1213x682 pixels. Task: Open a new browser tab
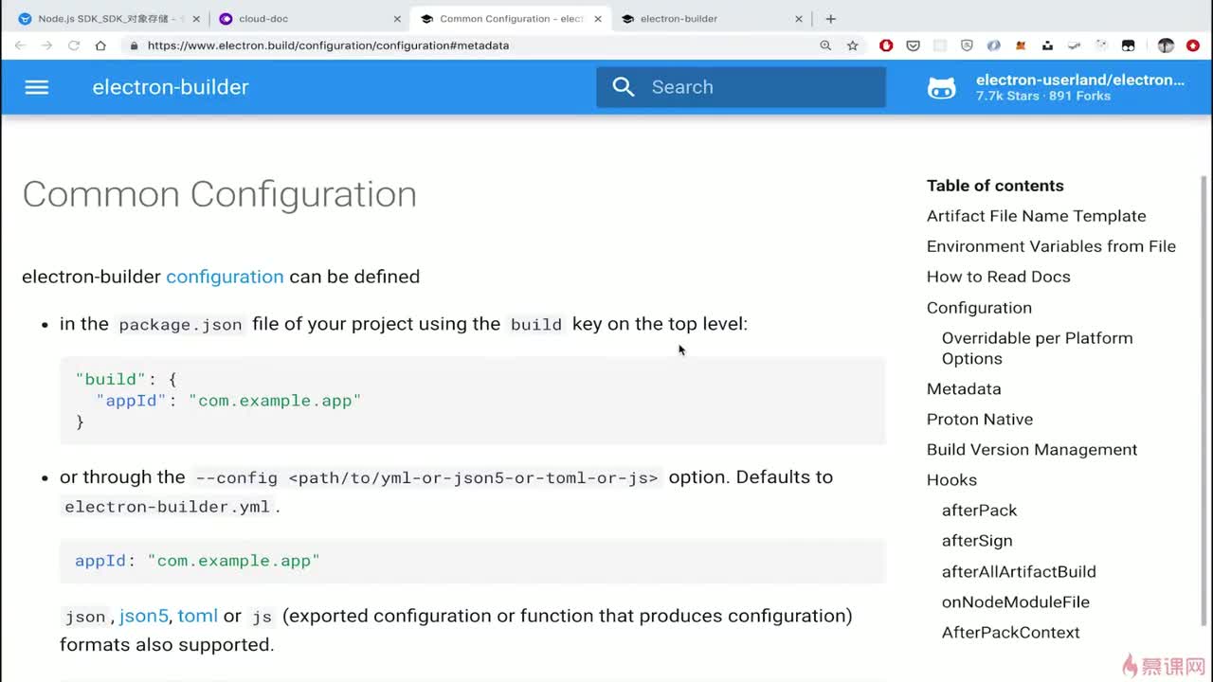tap(831, 19)
